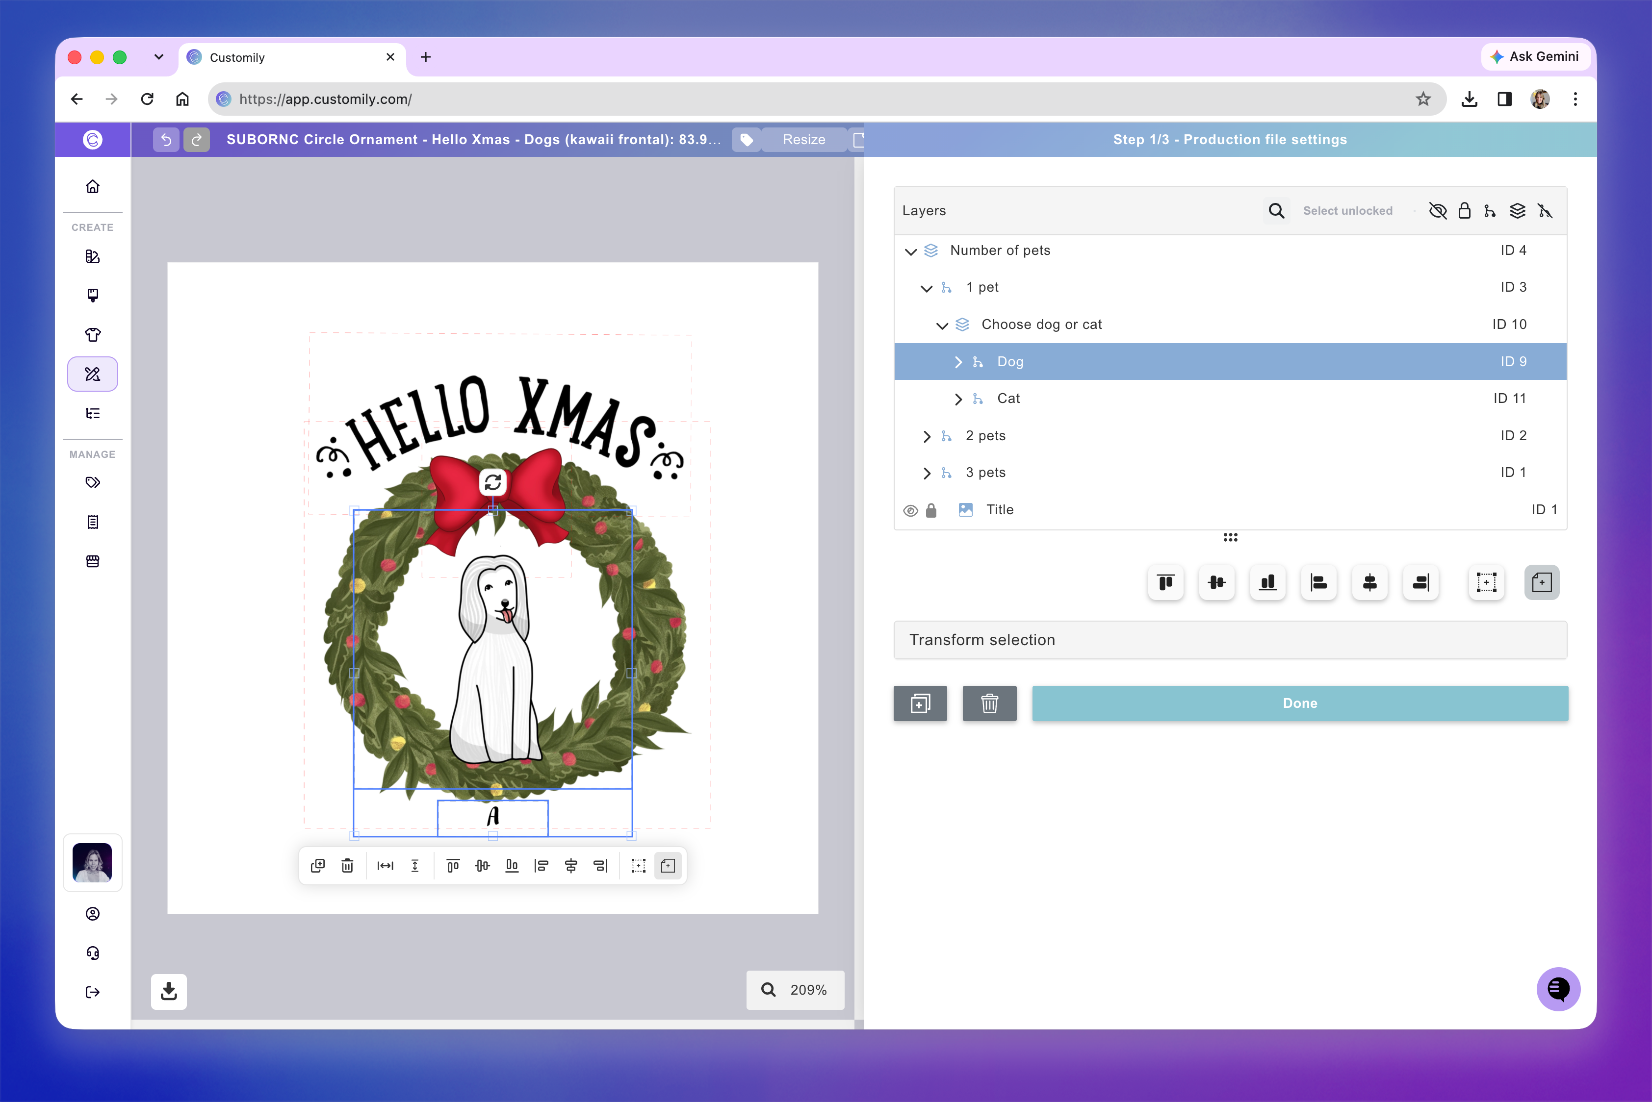Click the logout icon in sidebar
Image resolution: width=1652 pixels, height=1102 pixels.
[93, 992]
